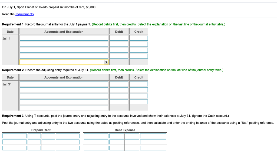Select first-row leftmost field of Prepaid Rent T-account

(15, 136)
